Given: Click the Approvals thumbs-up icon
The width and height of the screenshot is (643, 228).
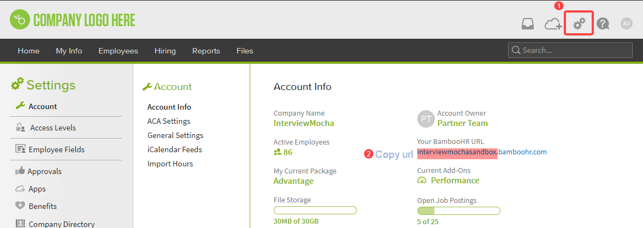Looking at the screenshot, I should (20, 171).
